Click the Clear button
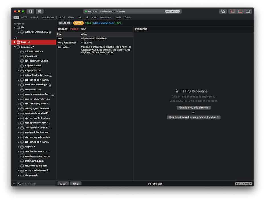The width and height of the screenshot is (265, 201). [63, 183]
